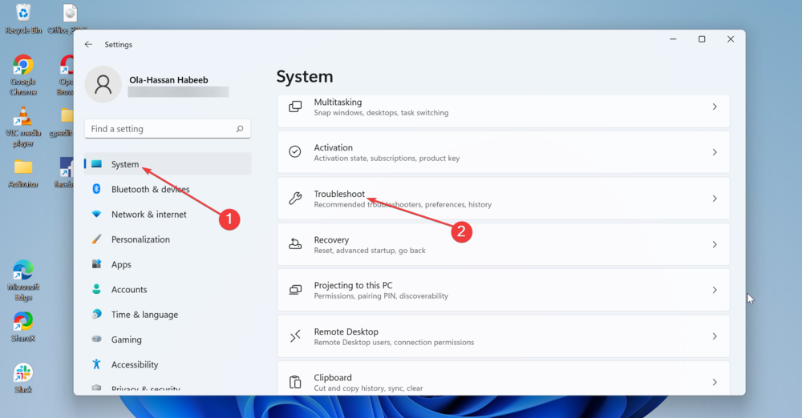Click the Ola-Hassan Habeeb account name

pos(168,80)
